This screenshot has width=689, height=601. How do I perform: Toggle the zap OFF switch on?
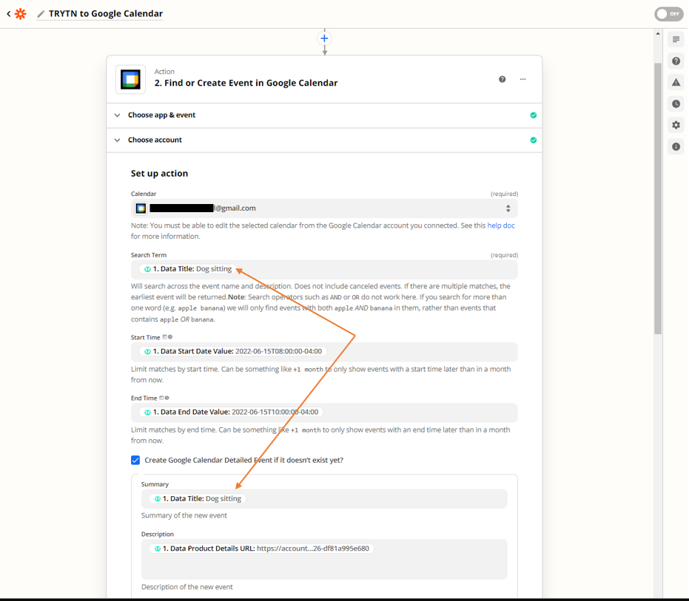pyautogui.click(x=668, y=13)
